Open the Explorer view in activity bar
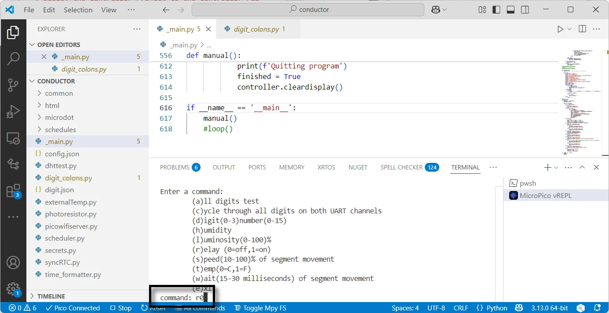 [x=13, y=32]
